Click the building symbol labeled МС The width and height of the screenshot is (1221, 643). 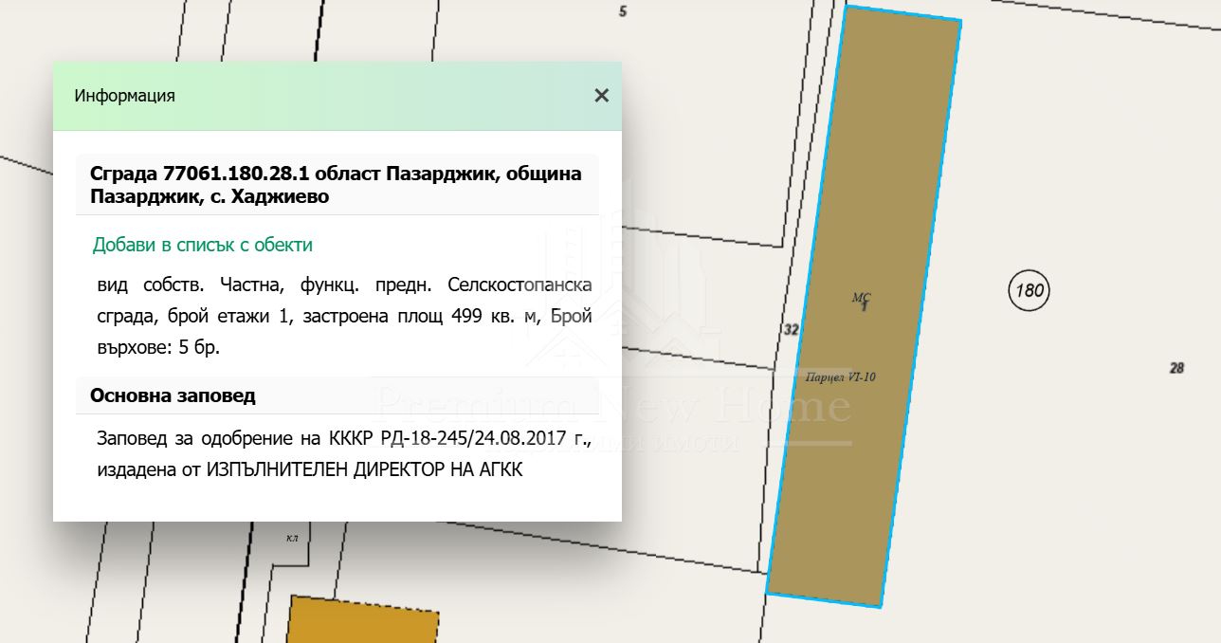pos(861,300)
